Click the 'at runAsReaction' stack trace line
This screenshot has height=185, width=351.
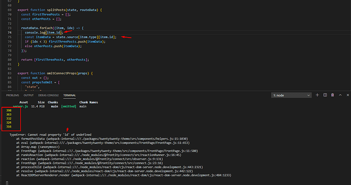(99, 155)
